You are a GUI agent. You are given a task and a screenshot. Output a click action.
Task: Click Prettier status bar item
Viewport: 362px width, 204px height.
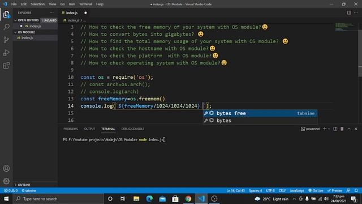pyautogui.click(x=334, y=190)
